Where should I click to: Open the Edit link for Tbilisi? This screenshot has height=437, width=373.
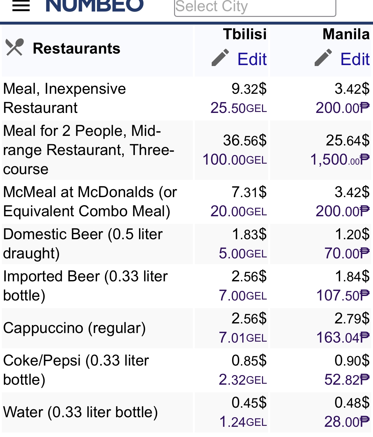click(252, 59)
